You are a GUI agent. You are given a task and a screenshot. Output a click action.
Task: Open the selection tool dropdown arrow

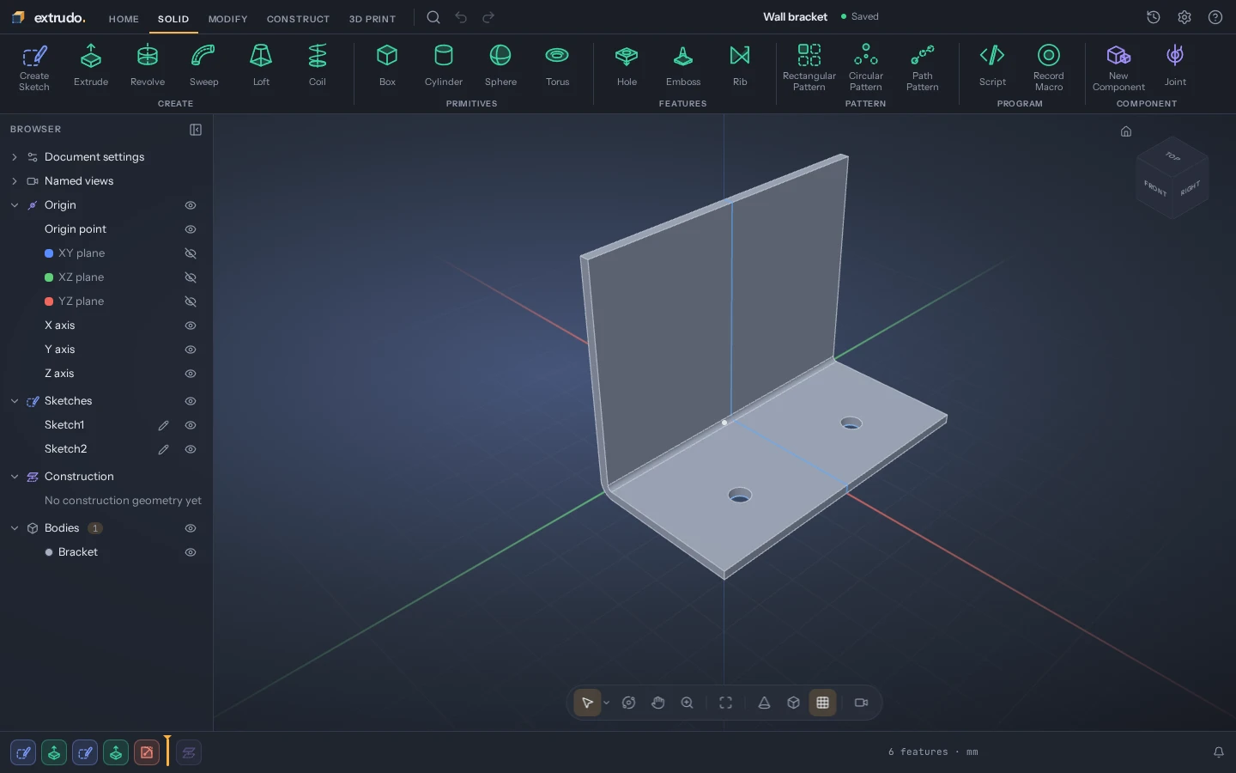tap(607, 703)
